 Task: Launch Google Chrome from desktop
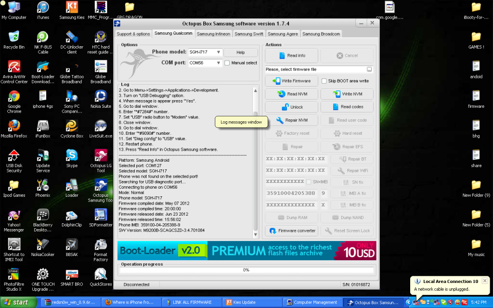pyautogui.click(x=14, y=102)
